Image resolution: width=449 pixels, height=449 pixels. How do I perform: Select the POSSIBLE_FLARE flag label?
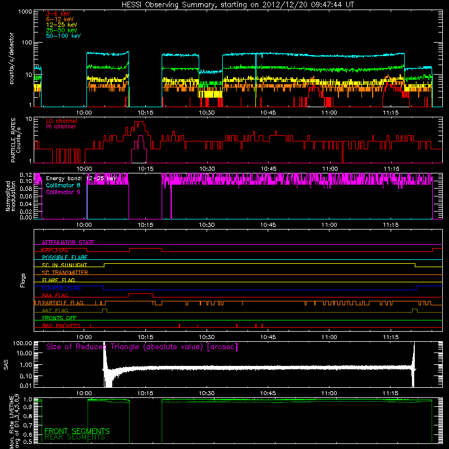65,258
